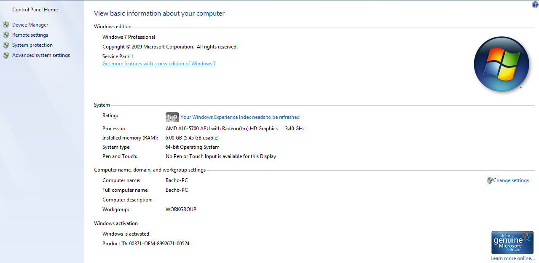This screenshot has height=263, width=539.
Task: Open System protection settings
Action: [32, 45]
